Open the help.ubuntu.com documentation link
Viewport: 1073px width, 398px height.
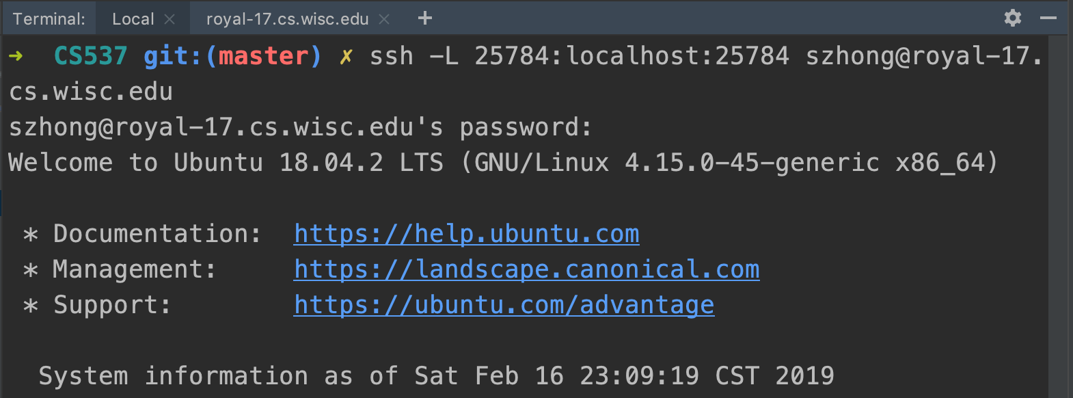pyautogui.click(x=466, y=234)
